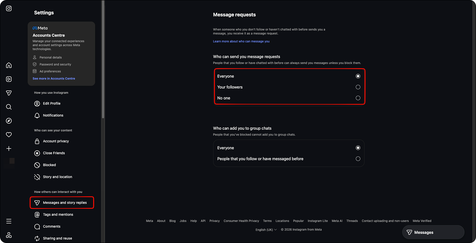Open Instagram home feed icon
Image resolution: width=476 pixels, height=243 pixels.
pos(9,65)
